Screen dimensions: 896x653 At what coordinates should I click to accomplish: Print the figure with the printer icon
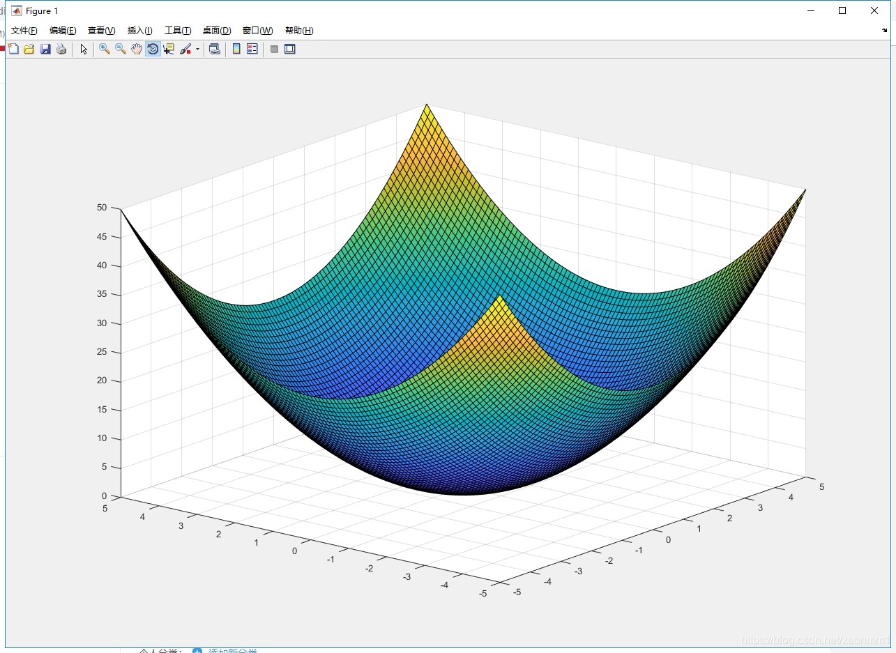click(x=61, y=49)
